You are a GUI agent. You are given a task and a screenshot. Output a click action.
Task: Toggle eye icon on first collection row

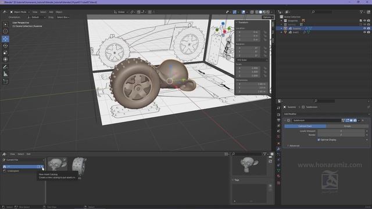pyautogui.click(x=364, y=21)
